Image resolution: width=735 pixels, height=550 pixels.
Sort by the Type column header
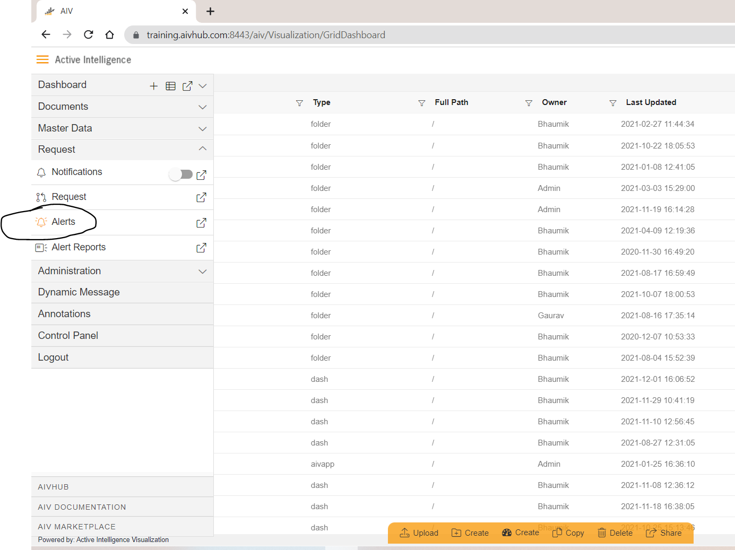(x=322, y=102)
